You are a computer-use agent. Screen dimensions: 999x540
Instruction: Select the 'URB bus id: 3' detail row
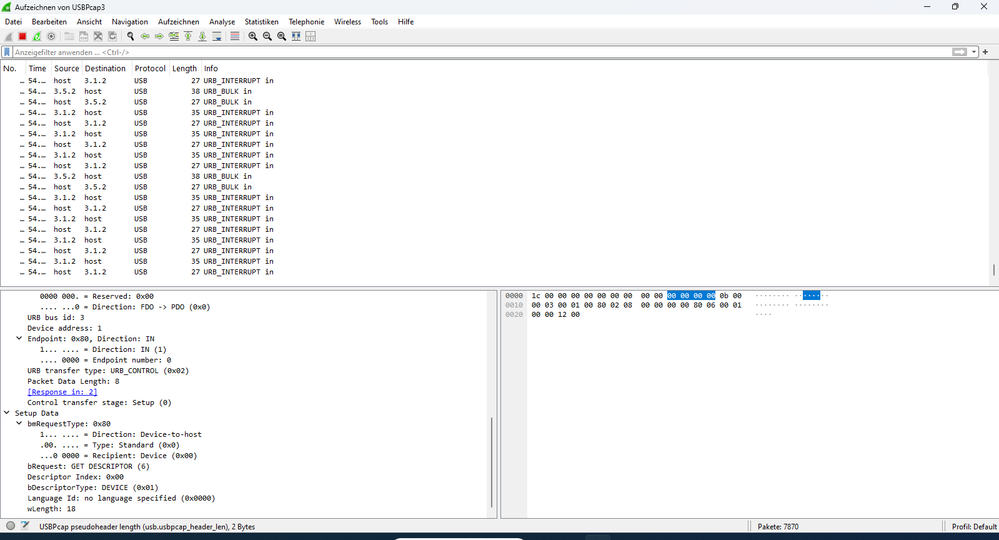coord(56,317)
